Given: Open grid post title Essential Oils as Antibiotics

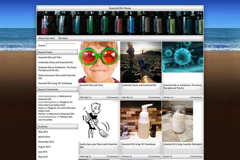Looking at the screenshot, I should point(183,87).
